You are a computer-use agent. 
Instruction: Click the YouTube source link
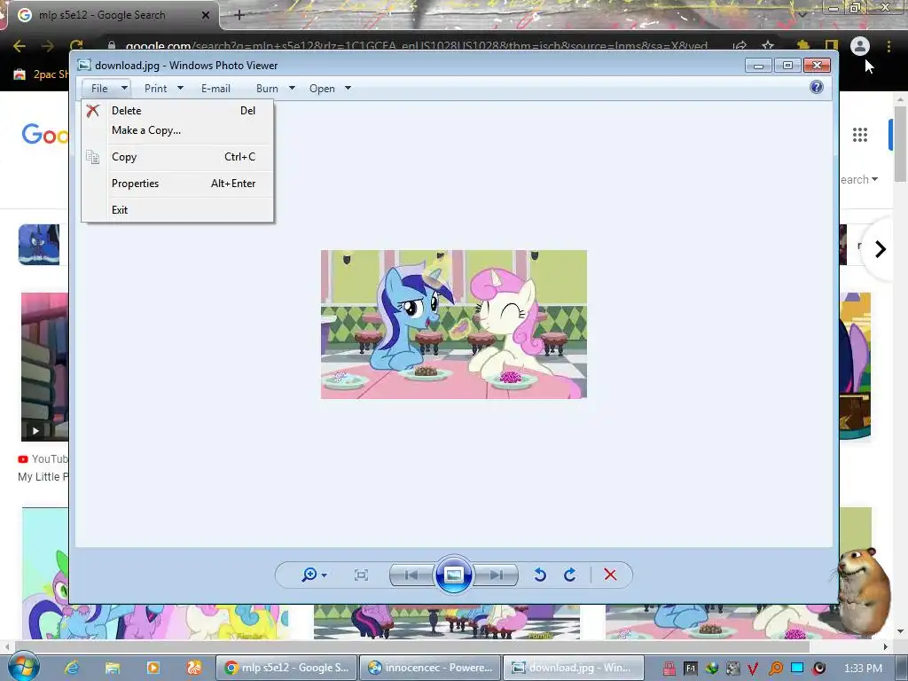43,458
